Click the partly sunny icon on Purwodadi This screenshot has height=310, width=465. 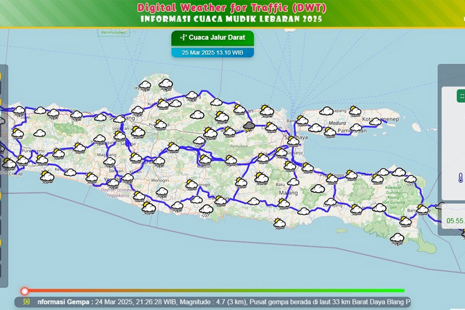[161, 125]
